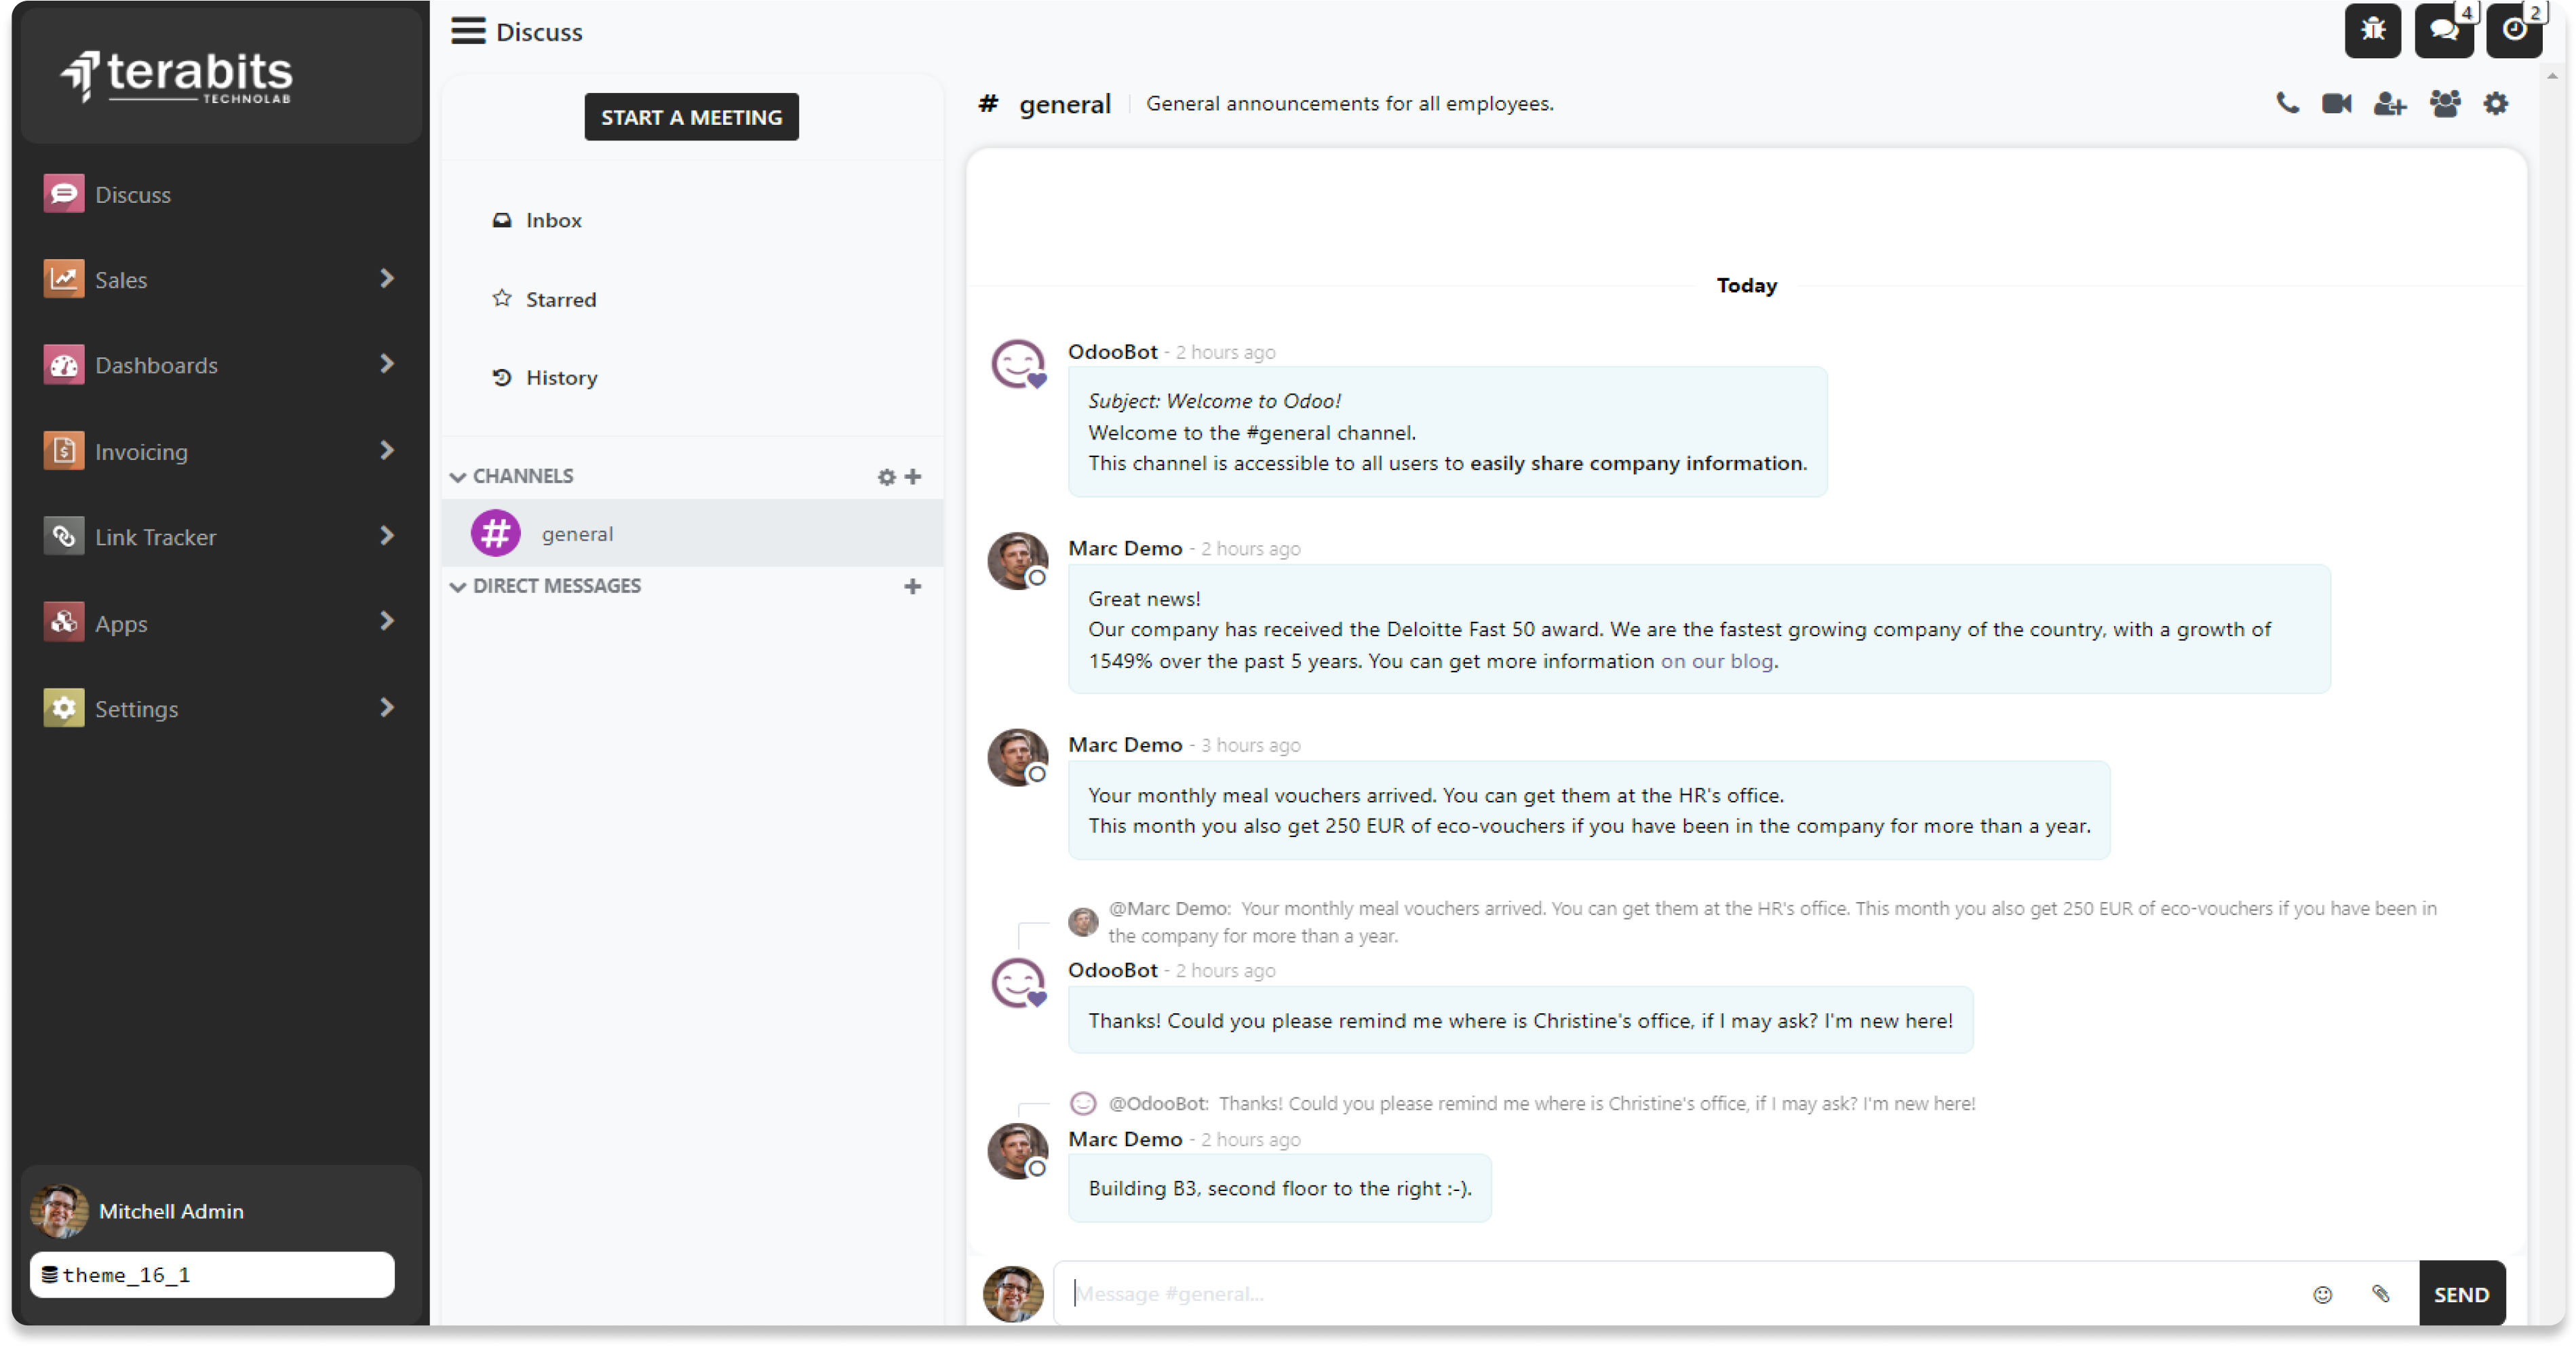The height and width of the screenshot is (1347, 2576).
Task: Collapse the CHANNELS section
Action: tap(458, 477)
